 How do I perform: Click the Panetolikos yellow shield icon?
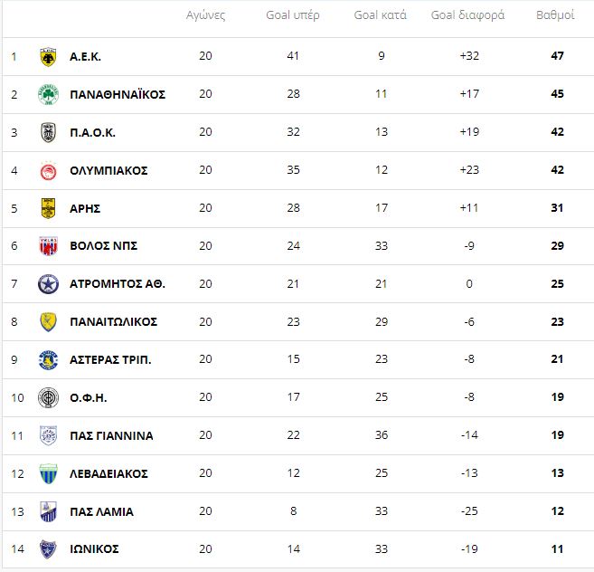coord(48,322)
